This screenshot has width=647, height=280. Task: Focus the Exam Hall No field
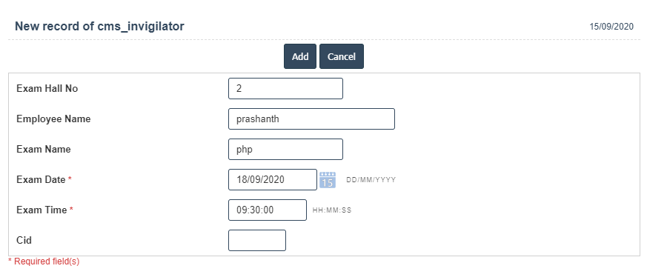pos(285,89)
